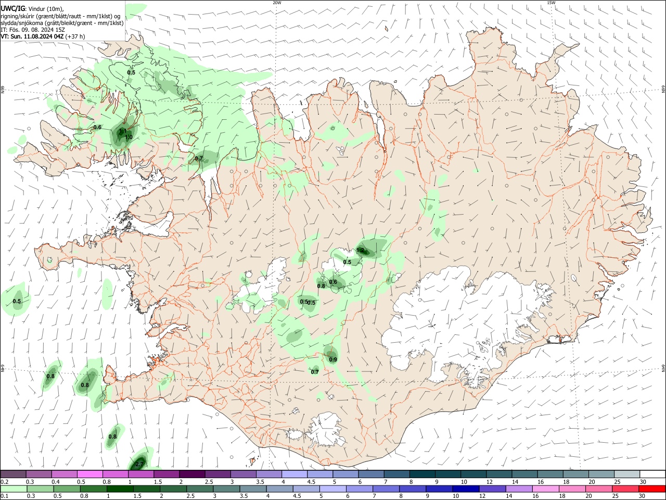Select the 'IT: Fös. 09. 08. 2024 15Z' line
The image size is (666, 500).
(x=32, y=30)
